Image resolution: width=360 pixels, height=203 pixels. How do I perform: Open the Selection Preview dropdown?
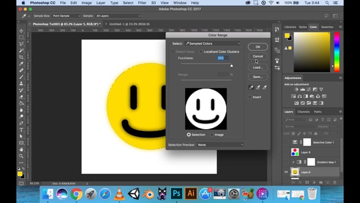pos(220,145)
